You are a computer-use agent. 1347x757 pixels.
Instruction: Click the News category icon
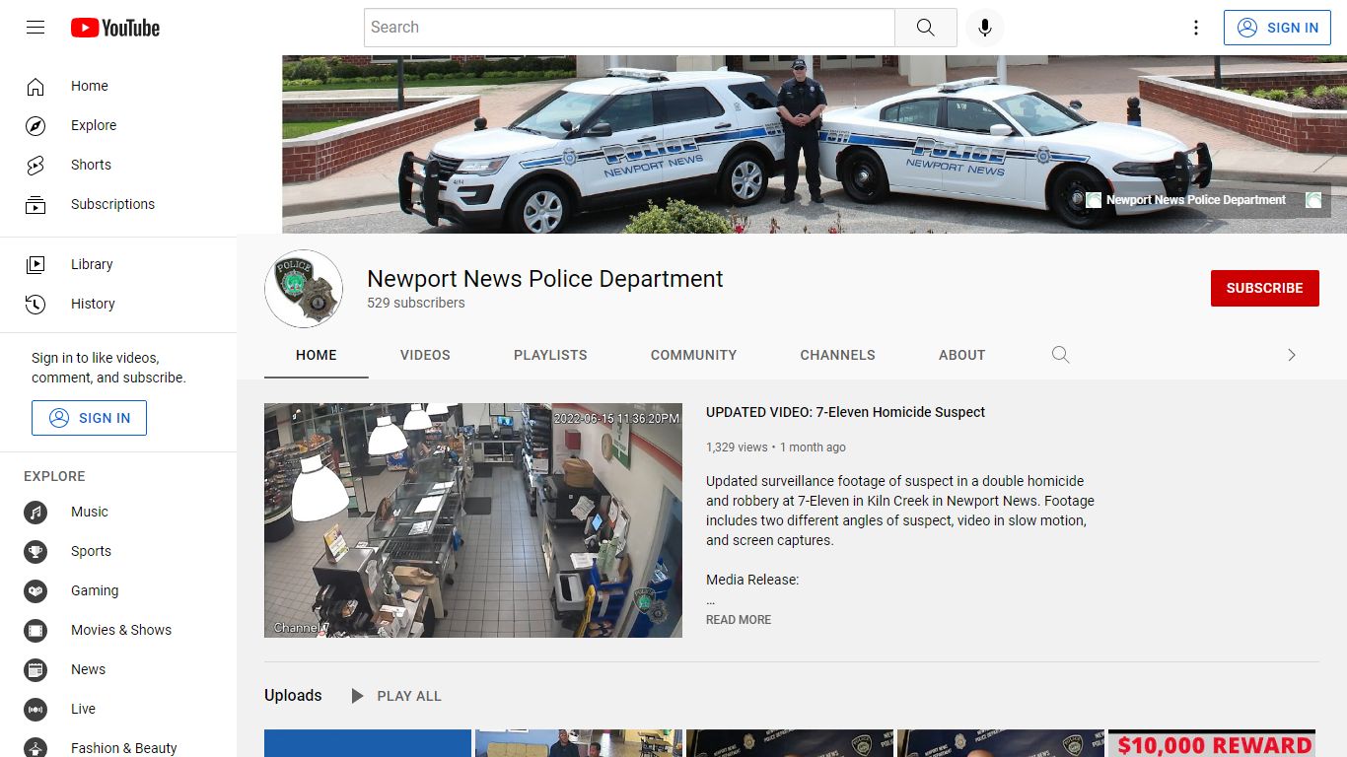point(35,669)
